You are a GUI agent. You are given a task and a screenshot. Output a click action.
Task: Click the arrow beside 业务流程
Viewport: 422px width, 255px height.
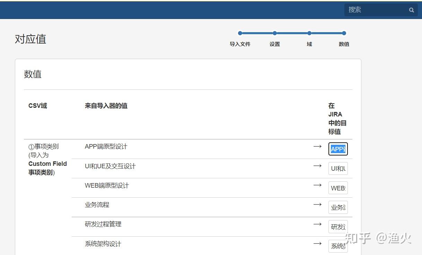pyautogui.click(x=317, y=205)
